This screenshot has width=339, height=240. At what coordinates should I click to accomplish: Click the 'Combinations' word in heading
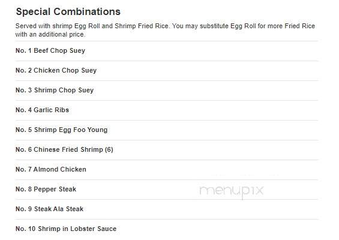coord(87,11)
